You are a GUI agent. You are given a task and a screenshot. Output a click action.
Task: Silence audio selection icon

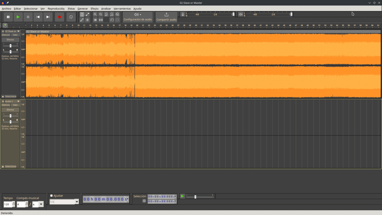tap(101, 20)
